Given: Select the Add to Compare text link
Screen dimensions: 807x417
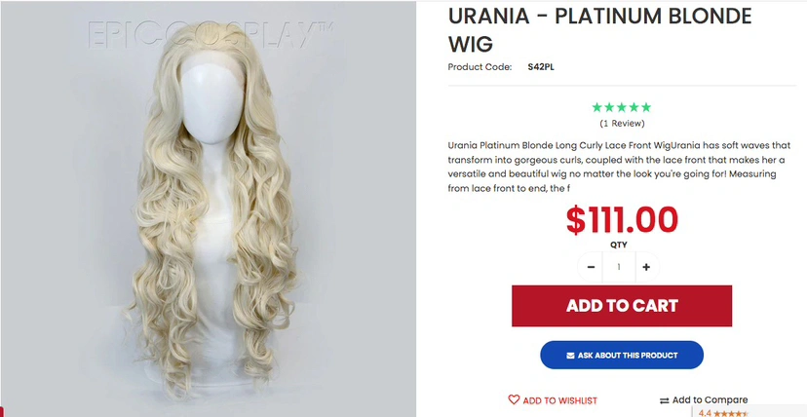Looking at the screenshot, I should 710,400.
